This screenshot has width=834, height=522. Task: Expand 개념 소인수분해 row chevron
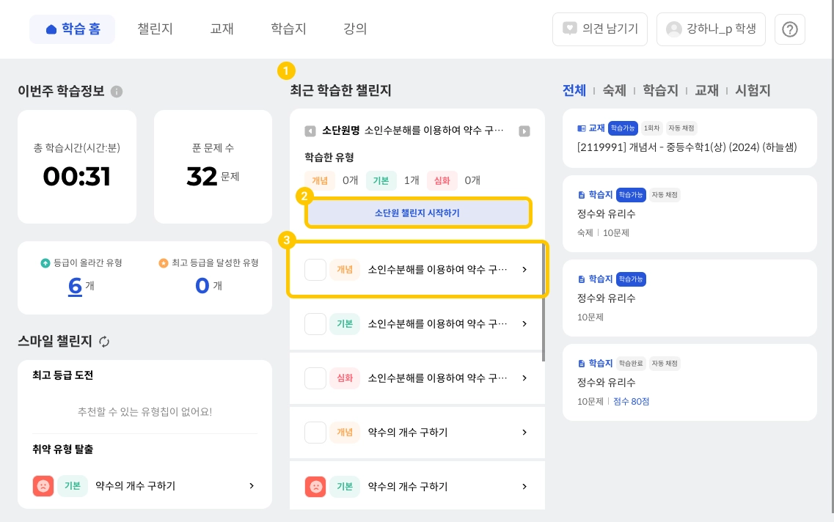click(524, 270)
